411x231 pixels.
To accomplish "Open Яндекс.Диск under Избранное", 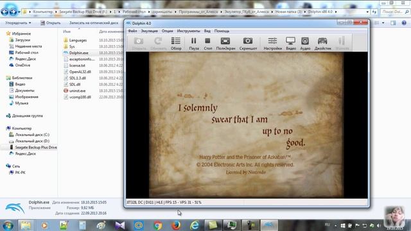I will [x=25, y=59].
